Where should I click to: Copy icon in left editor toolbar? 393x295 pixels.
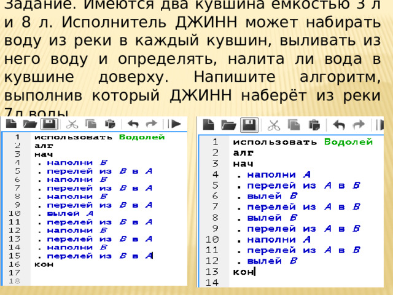(91, 124)
